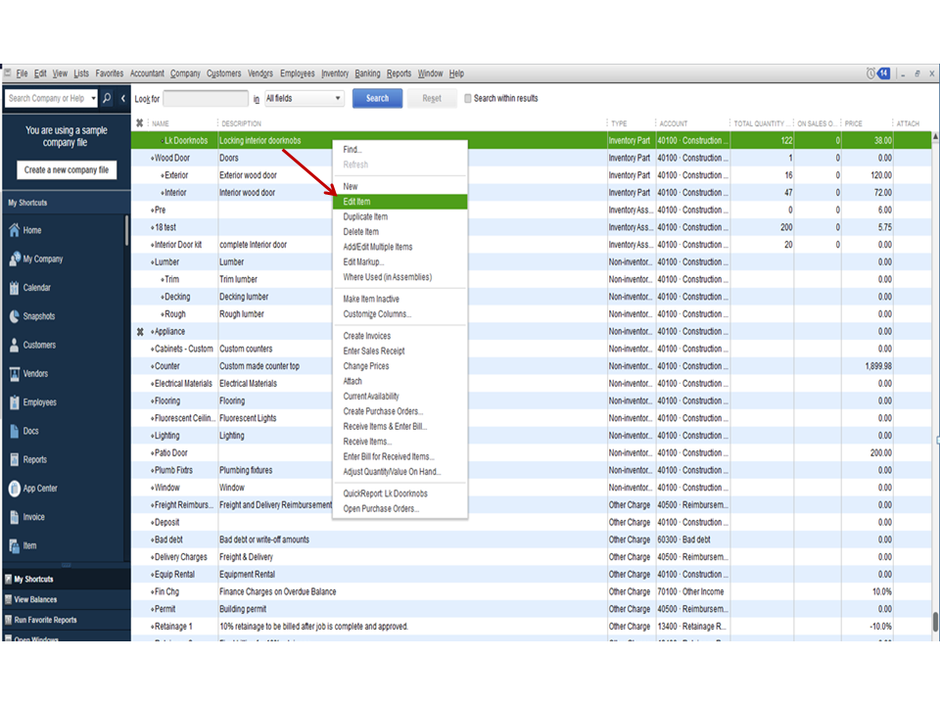Open the My Company shortcut icon
The width and height of the screenshot is (940, 705).
[x=15, y=258]
